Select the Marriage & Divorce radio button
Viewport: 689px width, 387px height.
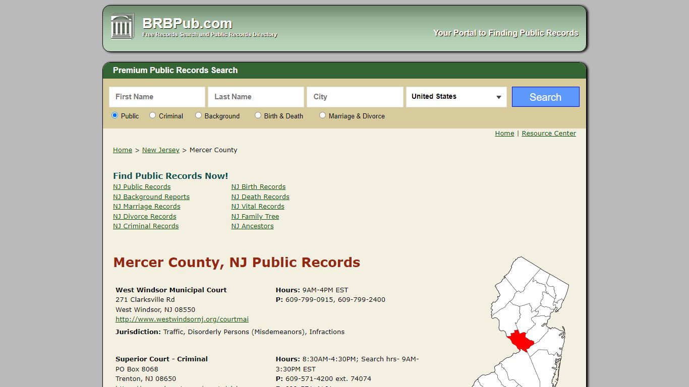pyautogui.click(x=322, y=115)
